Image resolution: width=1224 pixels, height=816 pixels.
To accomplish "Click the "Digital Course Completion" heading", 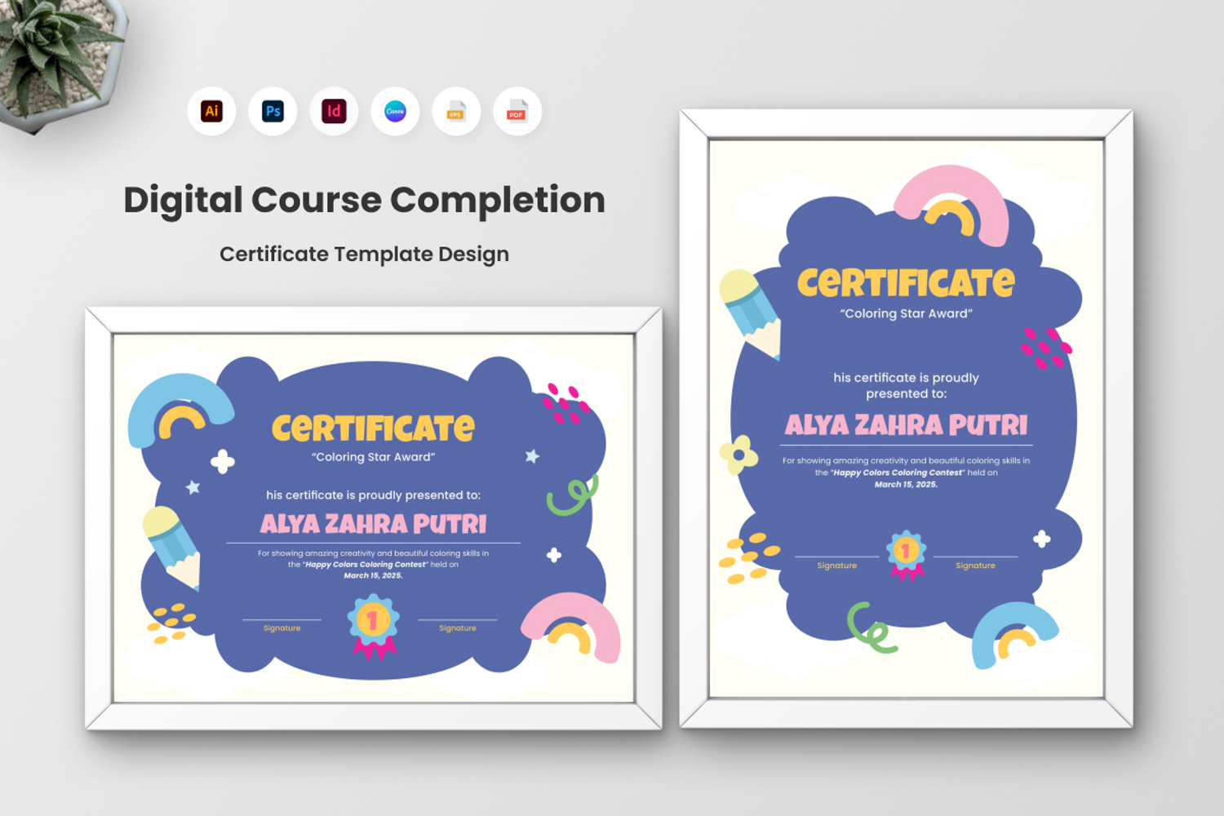I will click(364, 200).
